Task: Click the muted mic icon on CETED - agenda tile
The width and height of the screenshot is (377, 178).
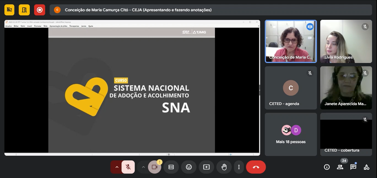Action: coord(310,73)
